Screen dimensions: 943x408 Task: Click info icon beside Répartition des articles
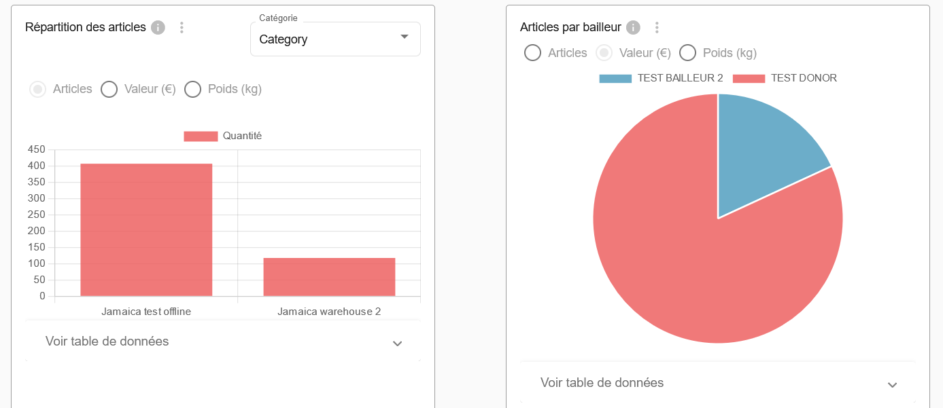158,28
